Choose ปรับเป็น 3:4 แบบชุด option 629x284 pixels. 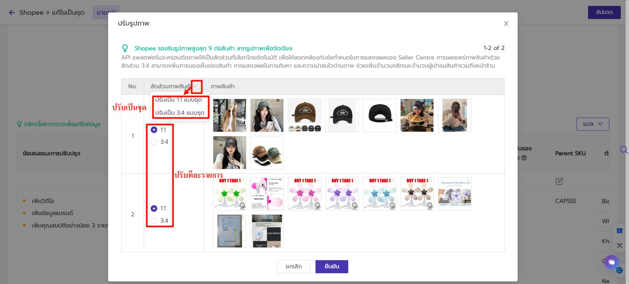[x=180, y=113]
